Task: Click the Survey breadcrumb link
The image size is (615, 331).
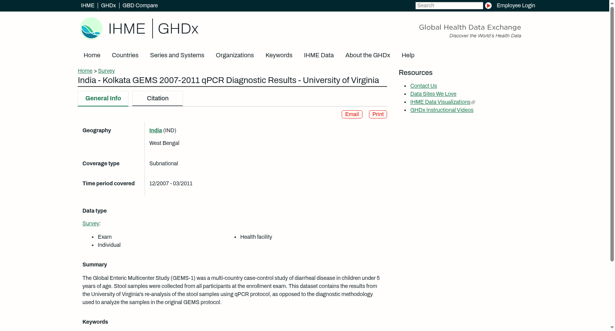Action: coord(106,71)
